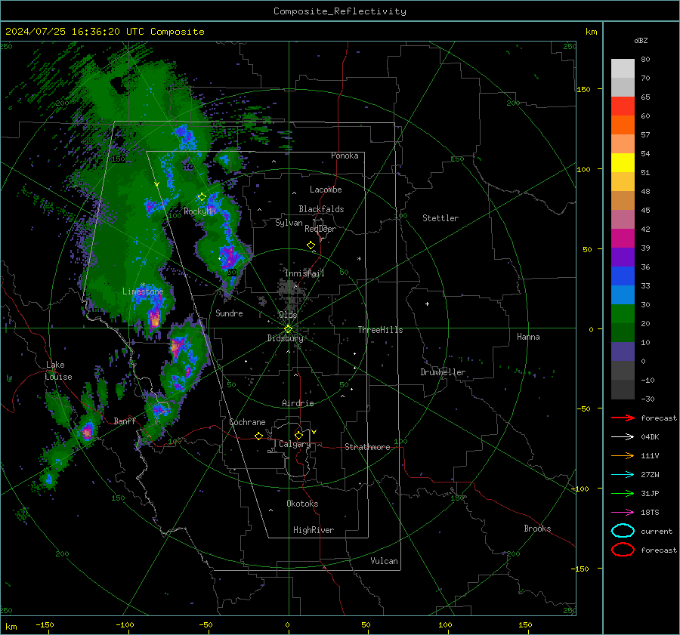Click the Strathmore city label
Image resolution: width=680 pixels, height=635 pixels.
click(x=367, y=447)
